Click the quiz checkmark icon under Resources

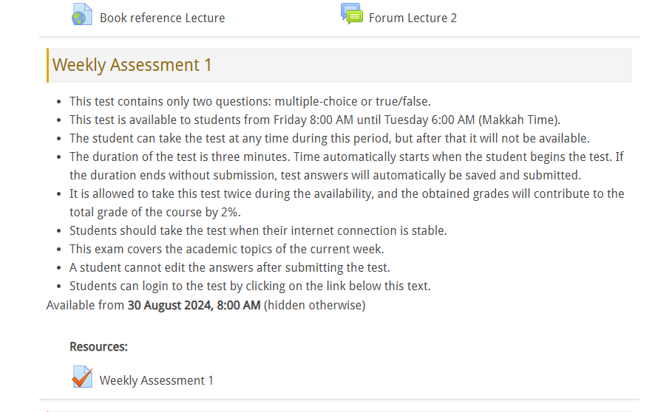[82, 377]
